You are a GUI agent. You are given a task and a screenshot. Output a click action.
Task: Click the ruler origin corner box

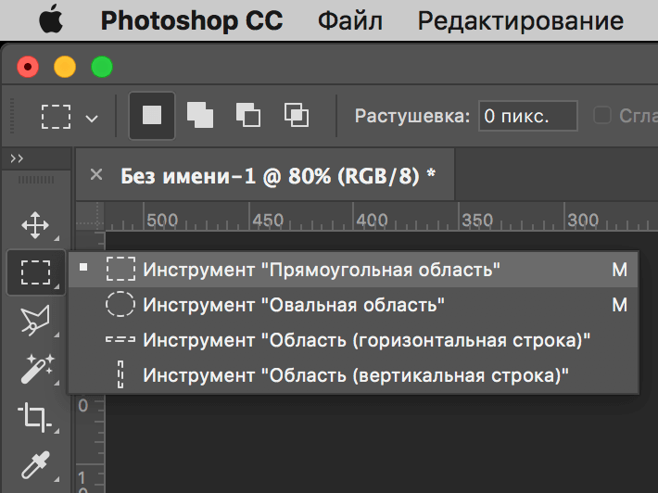pyautogui.click(x=90, y=216)
